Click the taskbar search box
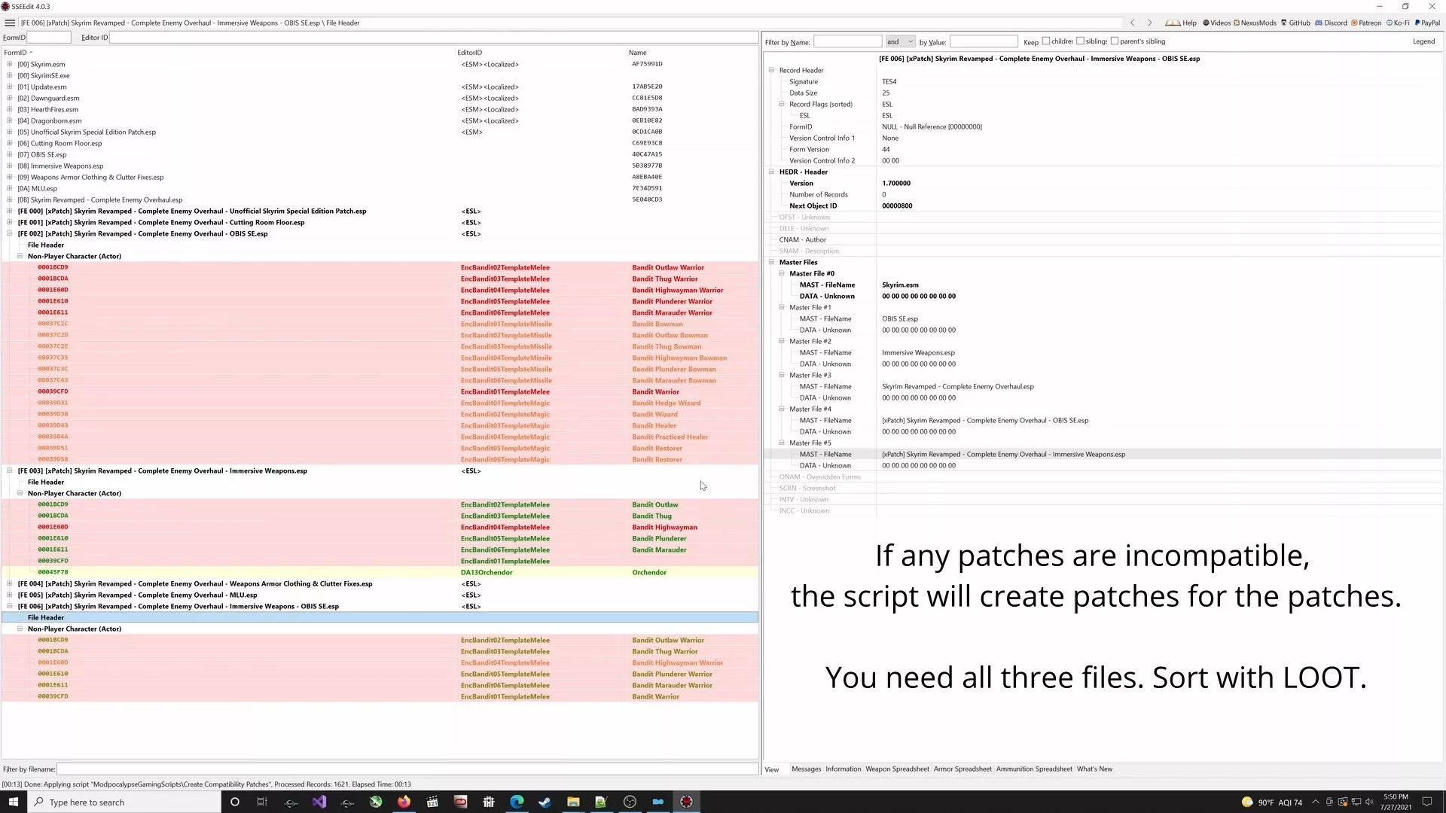 (x=124, y=802)
